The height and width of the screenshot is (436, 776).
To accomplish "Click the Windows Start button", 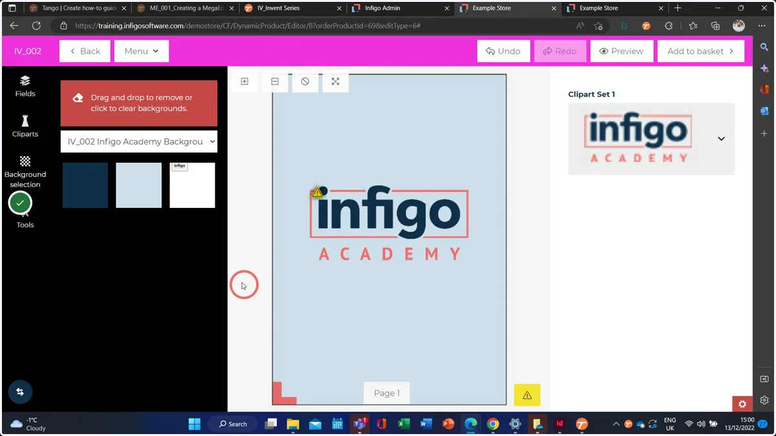I will (194, 424).
